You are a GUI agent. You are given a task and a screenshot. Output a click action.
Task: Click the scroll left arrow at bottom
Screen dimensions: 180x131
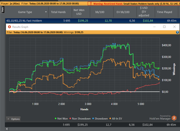[x=7, y=129]
